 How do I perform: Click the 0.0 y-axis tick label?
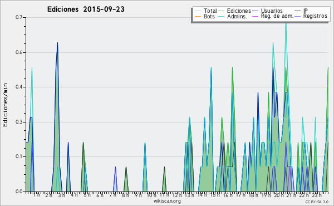pyautogui.click(x=19, y=192)
